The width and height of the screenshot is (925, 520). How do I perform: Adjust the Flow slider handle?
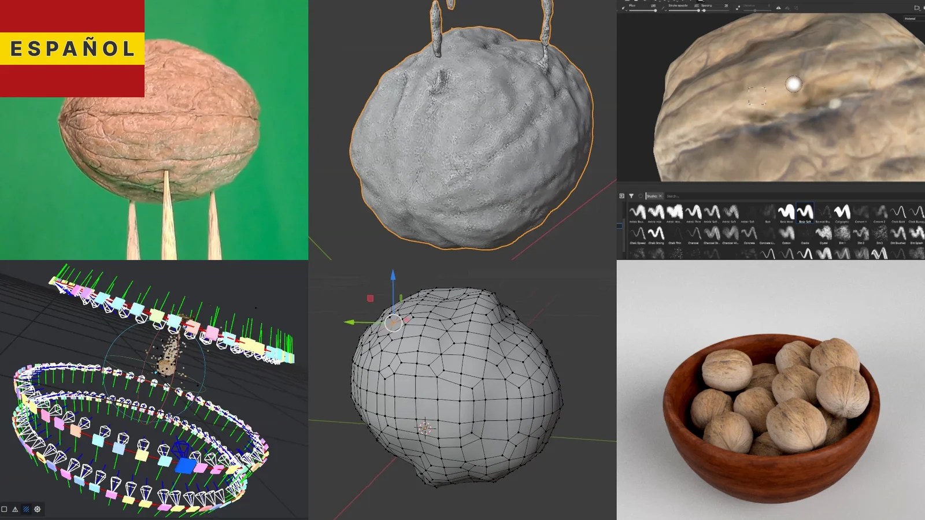click(x=654, y=10)
